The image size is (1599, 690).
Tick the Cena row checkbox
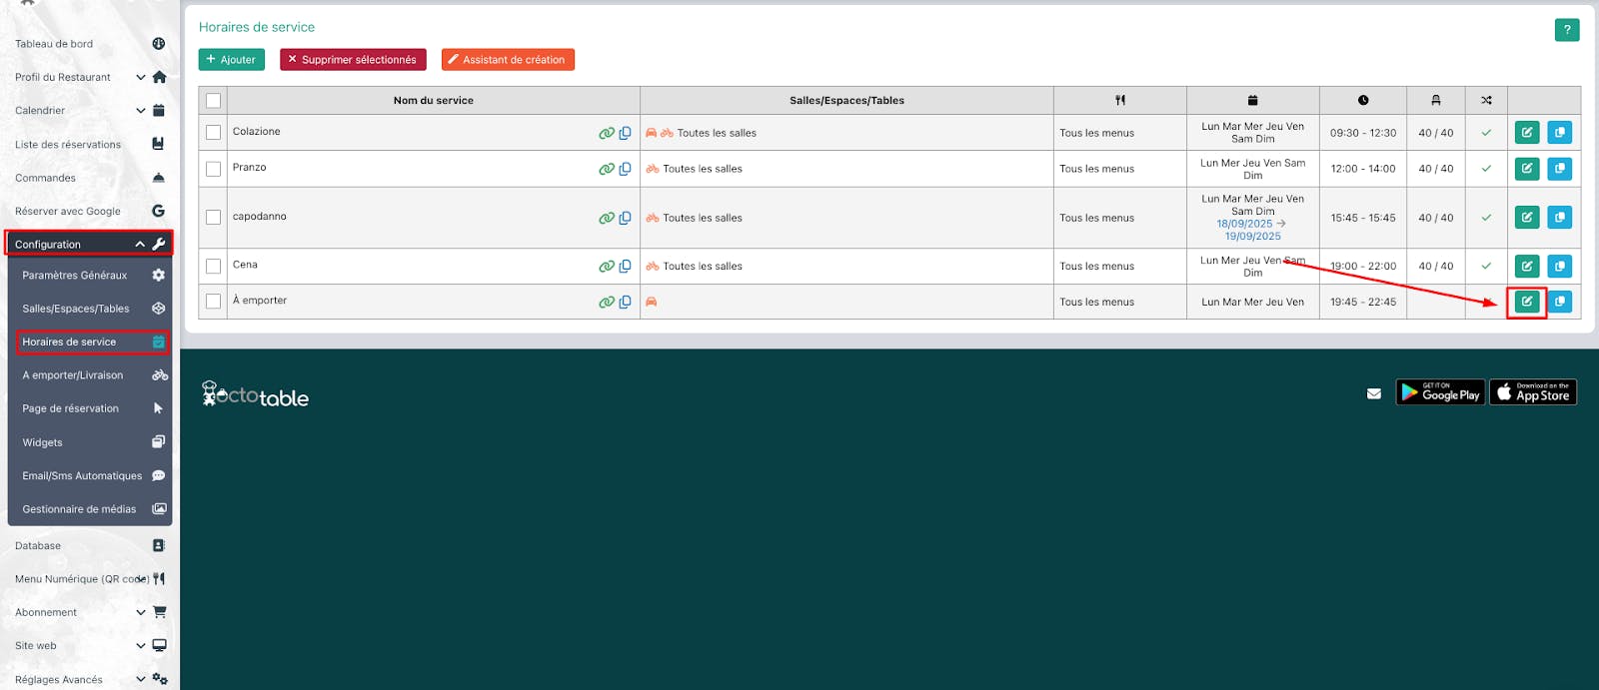[213, 267]
